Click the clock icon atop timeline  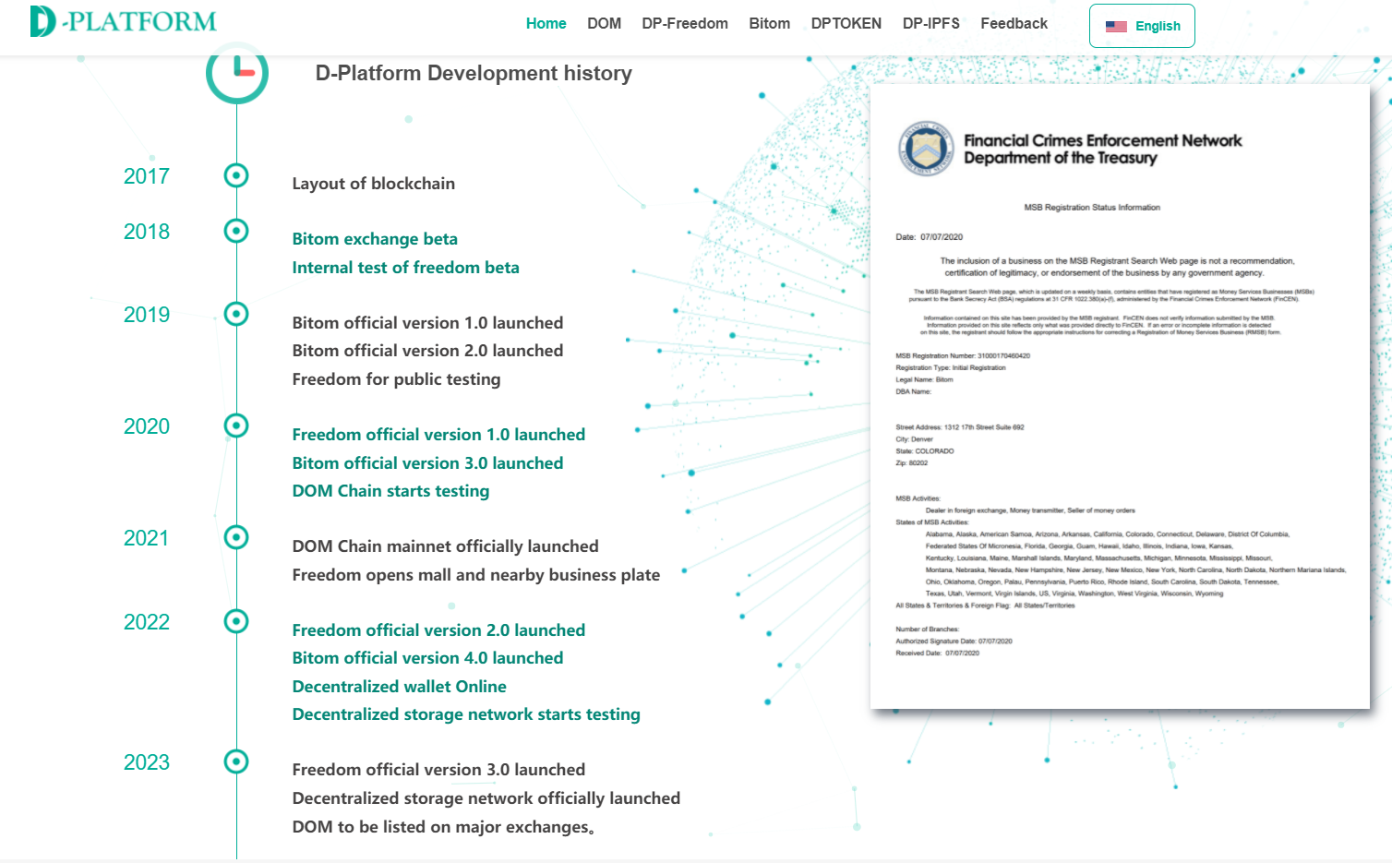pyautogui.click(x=237, y=72)
